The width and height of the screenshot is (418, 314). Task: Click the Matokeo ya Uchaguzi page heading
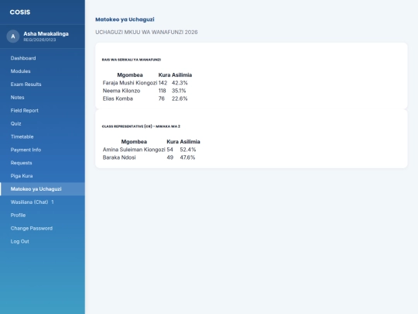[x=125, y=19]
